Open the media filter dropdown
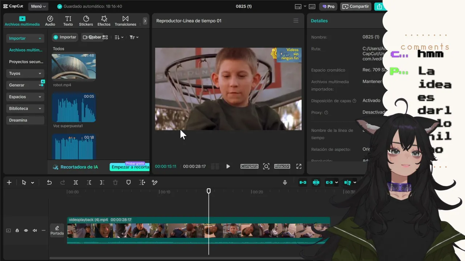The width and height of the screenshot is (465, 261). pos(134,37)
